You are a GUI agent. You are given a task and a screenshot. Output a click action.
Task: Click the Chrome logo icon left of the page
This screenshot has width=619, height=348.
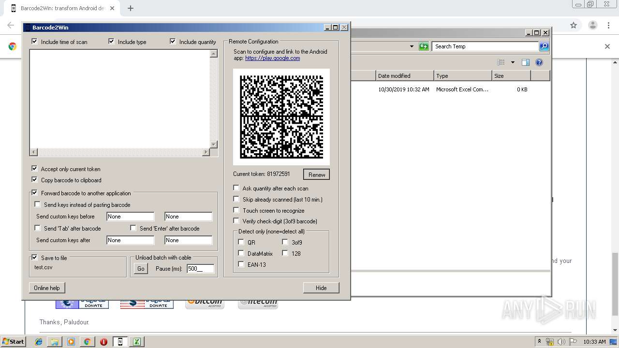(x=13, y=46)
